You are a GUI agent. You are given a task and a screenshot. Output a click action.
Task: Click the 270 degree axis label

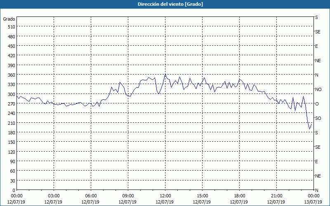[12, 104]
